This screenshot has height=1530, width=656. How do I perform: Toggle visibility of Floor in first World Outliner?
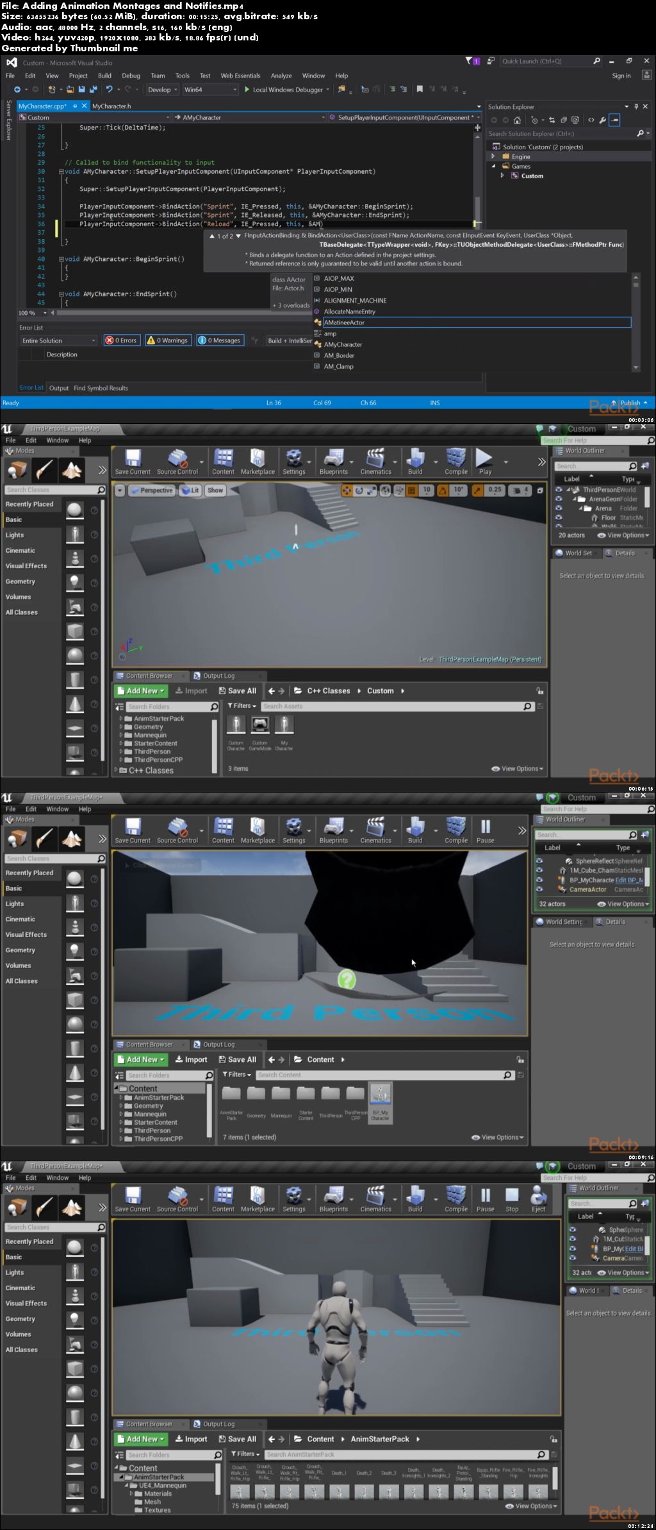pos(559,517)
